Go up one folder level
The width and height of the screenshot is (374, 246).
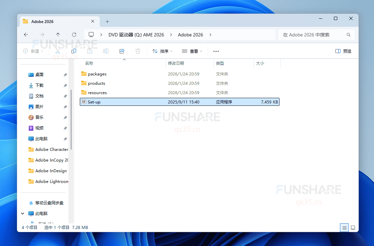point(58,35)
